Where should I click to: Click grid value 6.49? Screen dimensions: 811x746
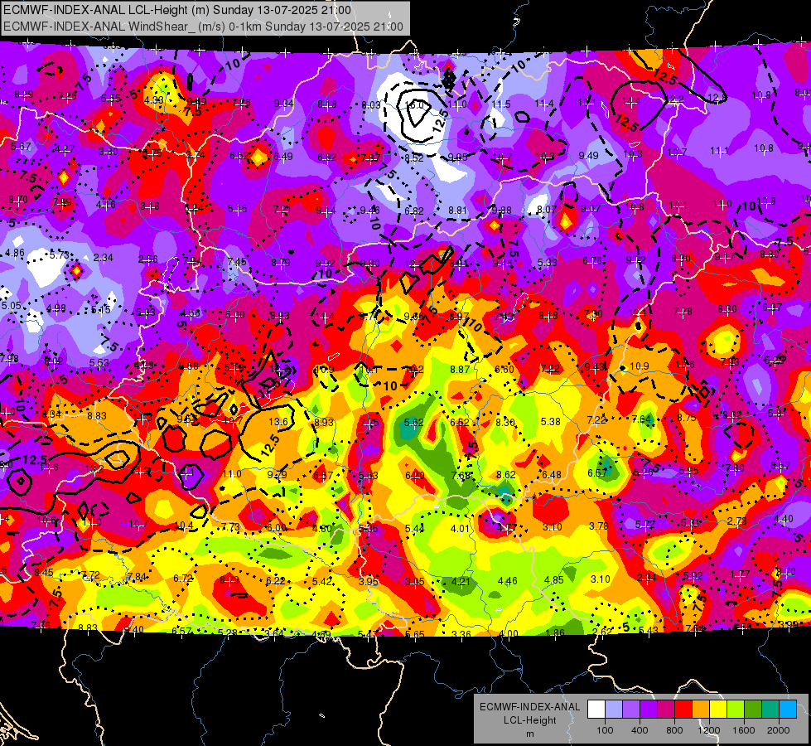[x=283, y=157]
